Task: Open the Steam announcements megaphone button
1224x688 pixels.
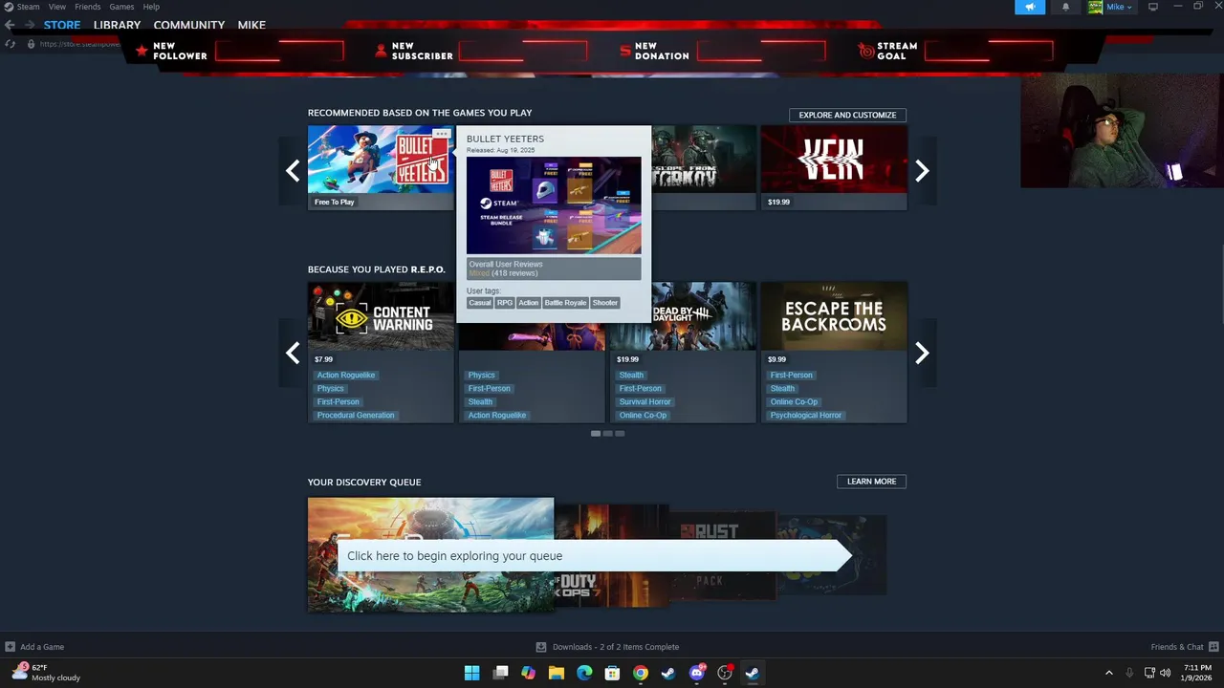Action: (1030, 7)
